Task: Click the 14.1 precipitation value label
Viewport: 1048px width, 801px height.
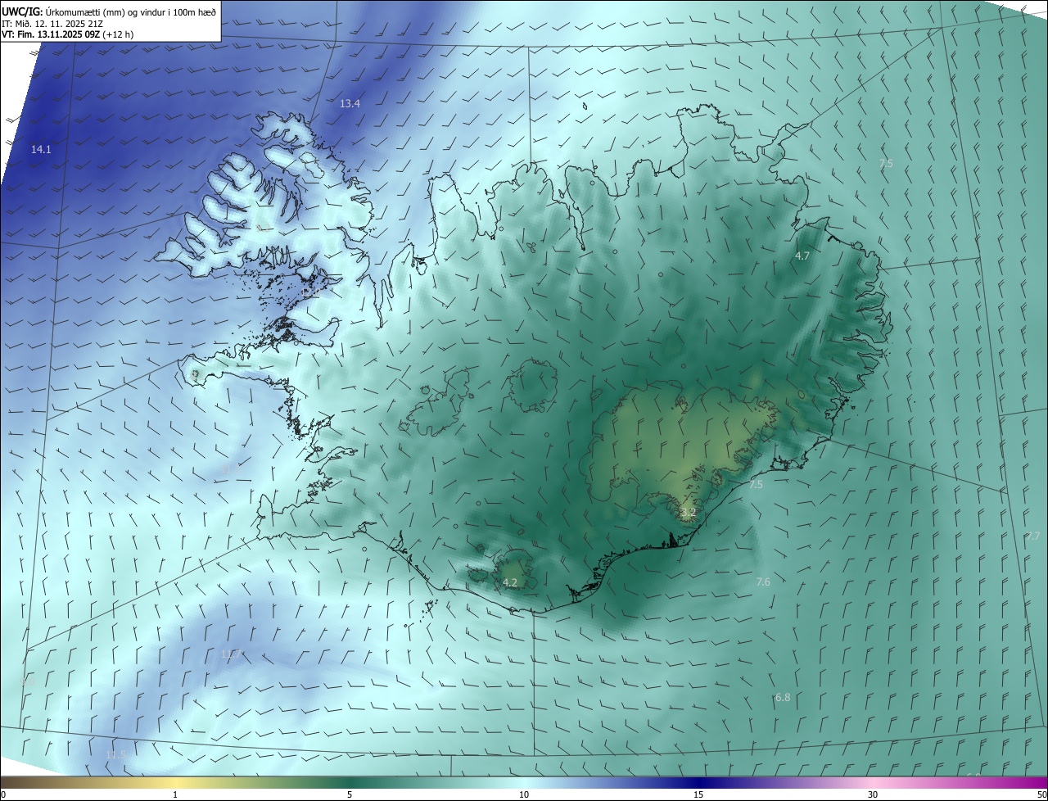Action: [41, 149]
